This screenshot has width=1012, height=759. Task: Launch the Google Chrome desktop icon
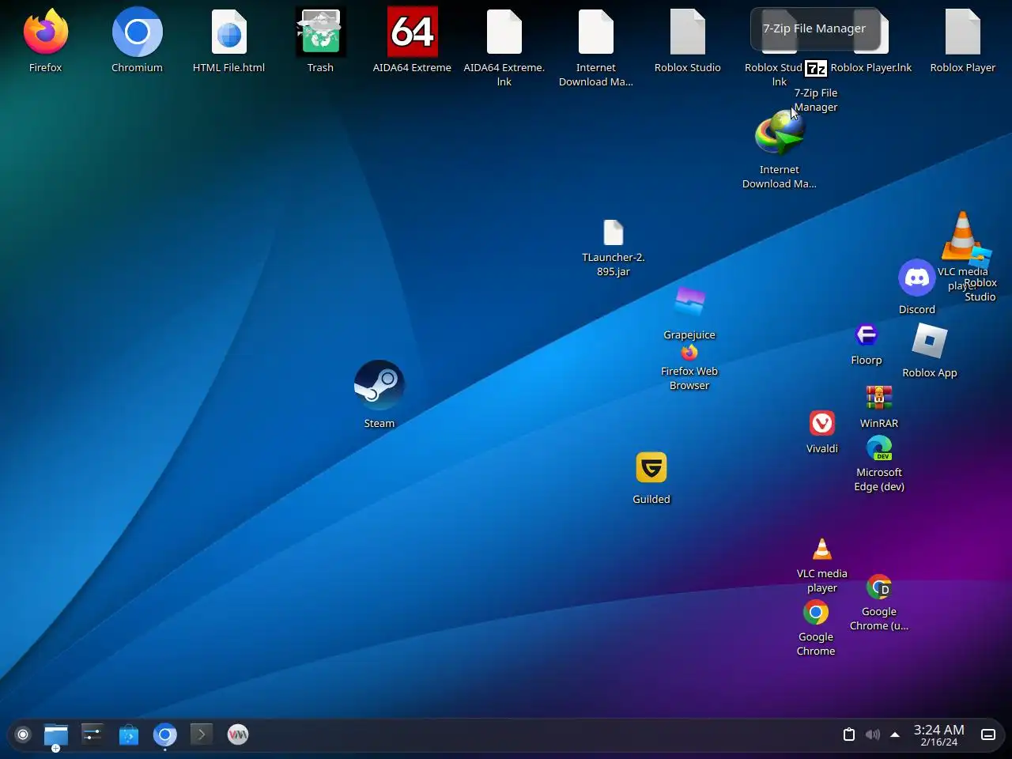click(816, 612)
